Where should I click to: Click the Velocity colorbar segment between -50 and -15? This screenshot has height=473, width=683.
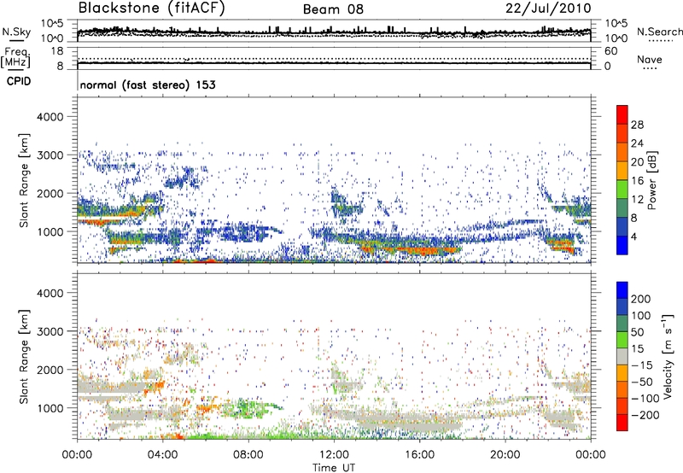[622, 373]
